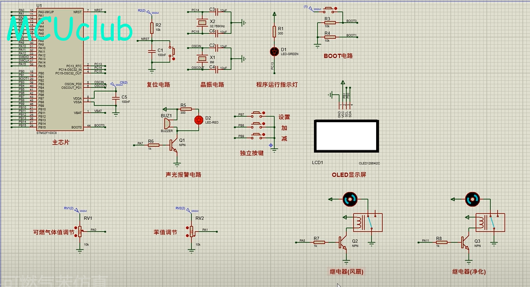Image resolution: width=530 pixels, height=287 pixels.
Task: Select crystal X2 32.768KHz
Action: click(202, 22)
